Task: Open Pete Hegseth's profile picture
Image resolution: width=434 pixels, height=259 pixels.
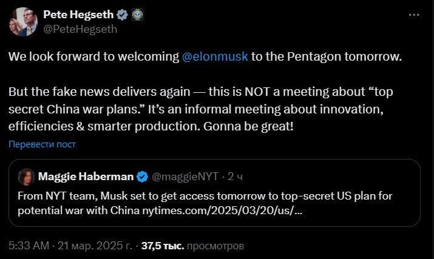Action: click(x=22, y=21)
